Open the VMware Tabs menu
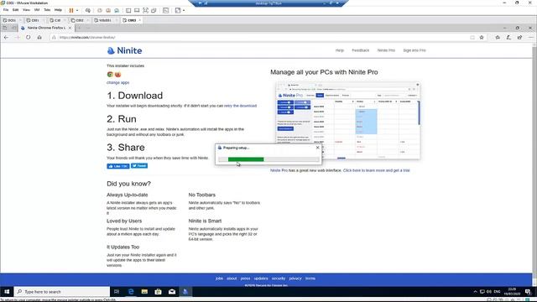This screenshot has width=537, height=302. [x=47, y=10]
